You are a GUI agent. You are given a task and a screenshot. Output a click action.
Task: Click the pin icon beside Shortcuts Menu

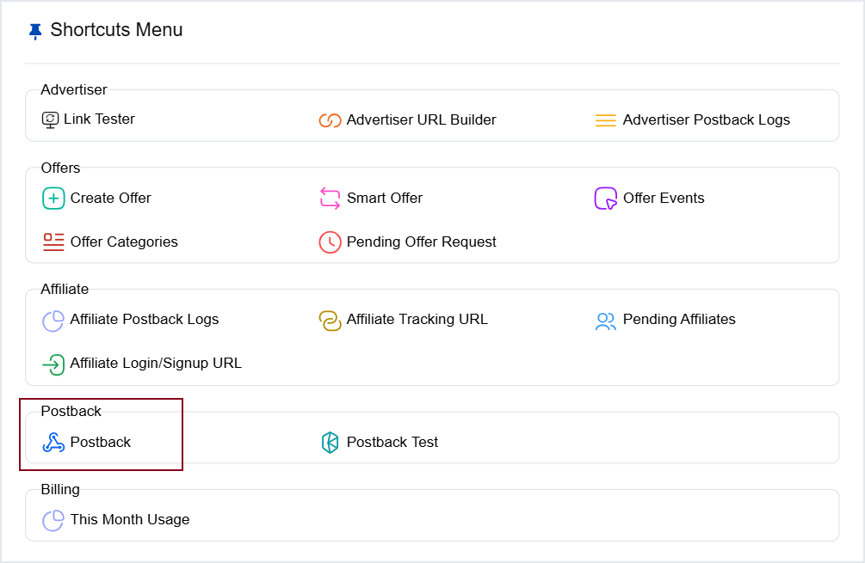34,31
